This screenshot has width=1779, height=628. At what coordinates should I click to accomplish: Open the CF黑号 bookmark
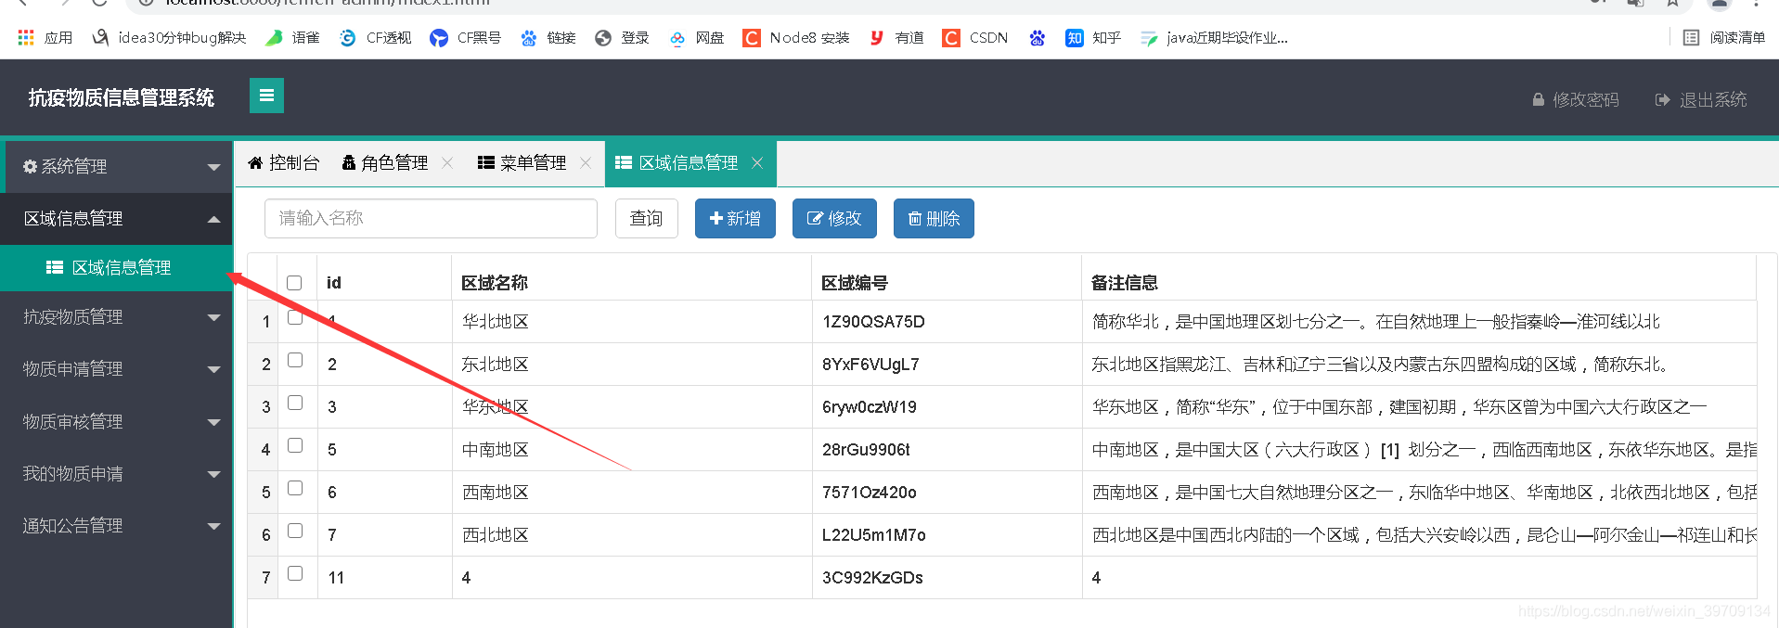point(466,38)
